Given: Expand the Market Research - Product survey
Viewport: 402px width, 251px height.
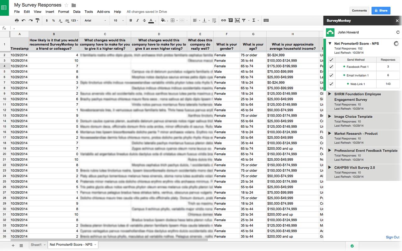Looking at the screenshot, I should point(329,133).
